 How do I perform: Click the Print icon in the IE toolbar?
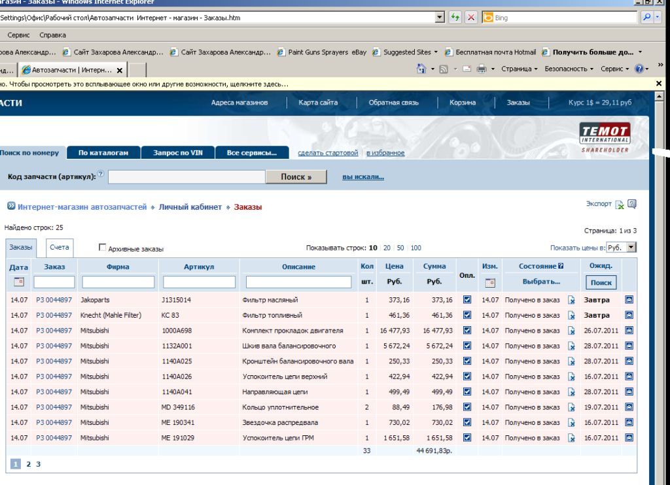pos(481,69)
